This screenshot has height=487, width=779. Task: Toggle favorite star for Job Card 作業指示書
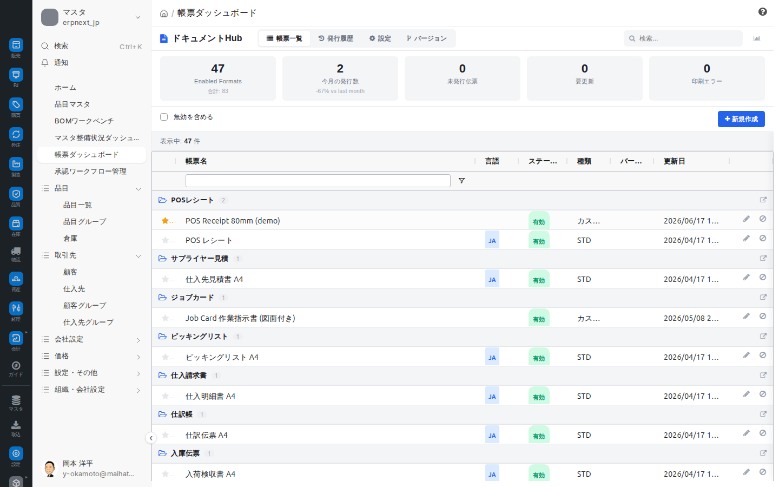165,318
